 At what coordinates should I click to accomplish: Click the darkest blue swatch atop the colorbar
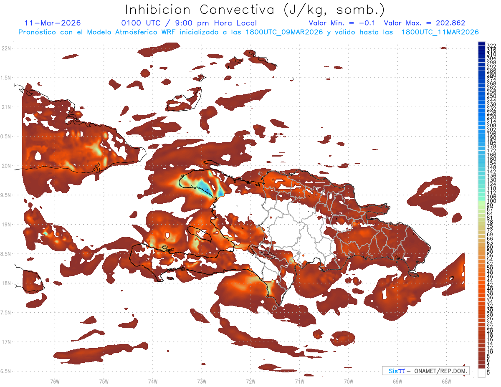click(x=482, y=45)
